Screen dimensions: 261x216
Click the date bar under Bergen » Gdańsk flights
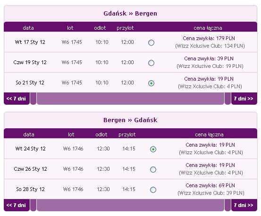click(x=130, y=205)
